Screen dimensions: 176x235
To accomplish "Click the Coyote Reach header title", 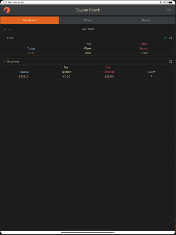I will (x=88, y=10).
